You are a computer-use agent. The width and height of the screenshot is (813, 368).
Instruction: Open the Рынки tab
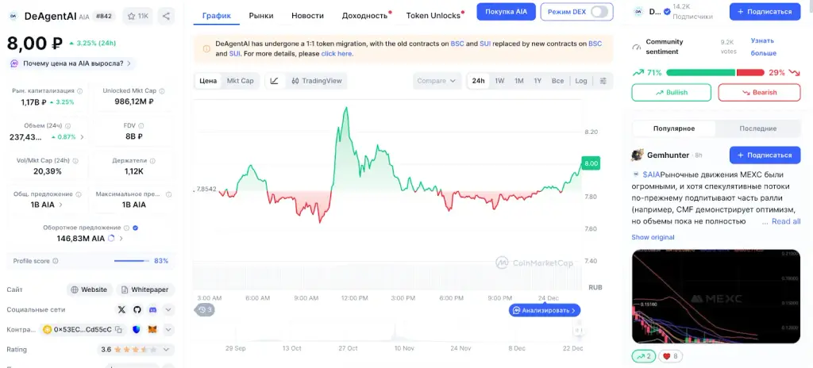(x=261, y=16)
